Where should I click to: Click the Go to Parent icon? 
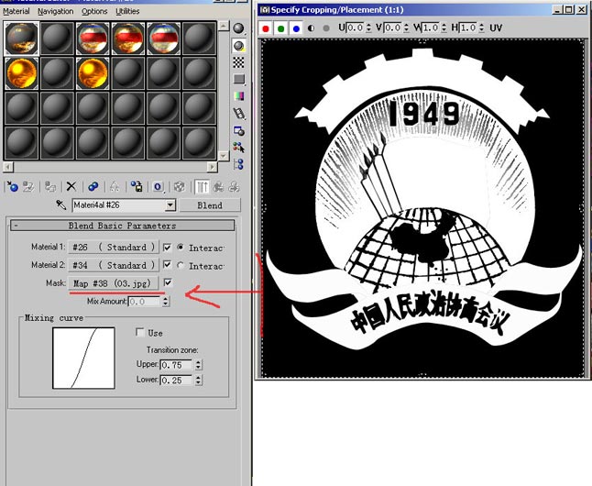218,186
